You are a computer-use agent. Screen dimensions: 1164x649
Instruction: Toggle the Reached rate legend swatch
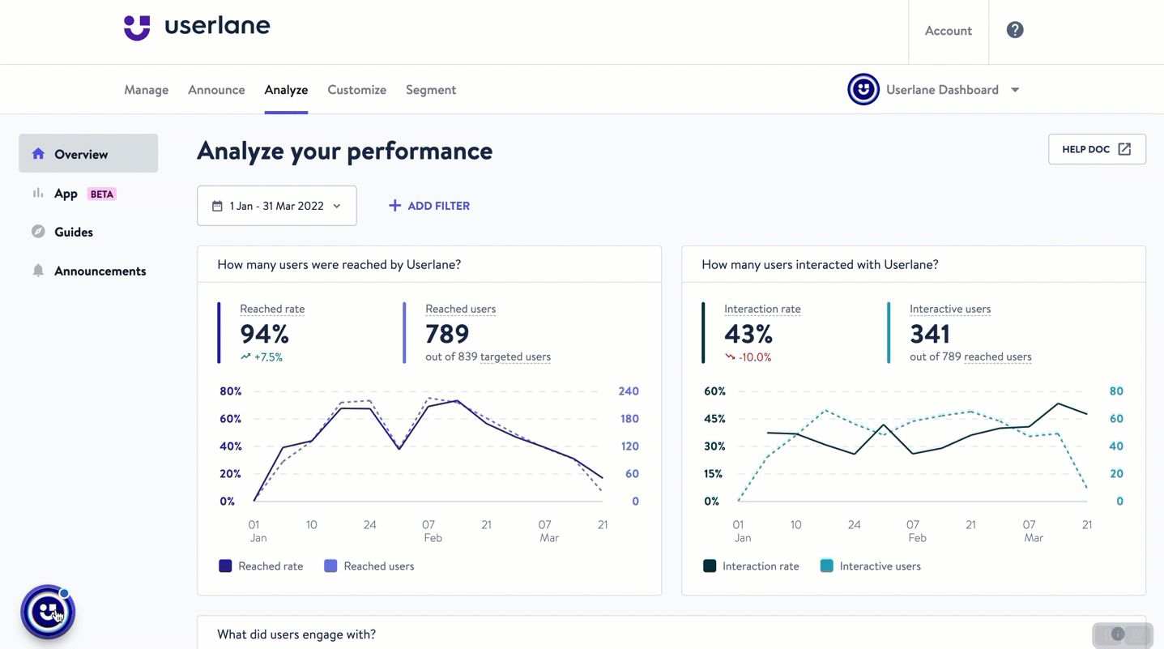coord(225,566)
